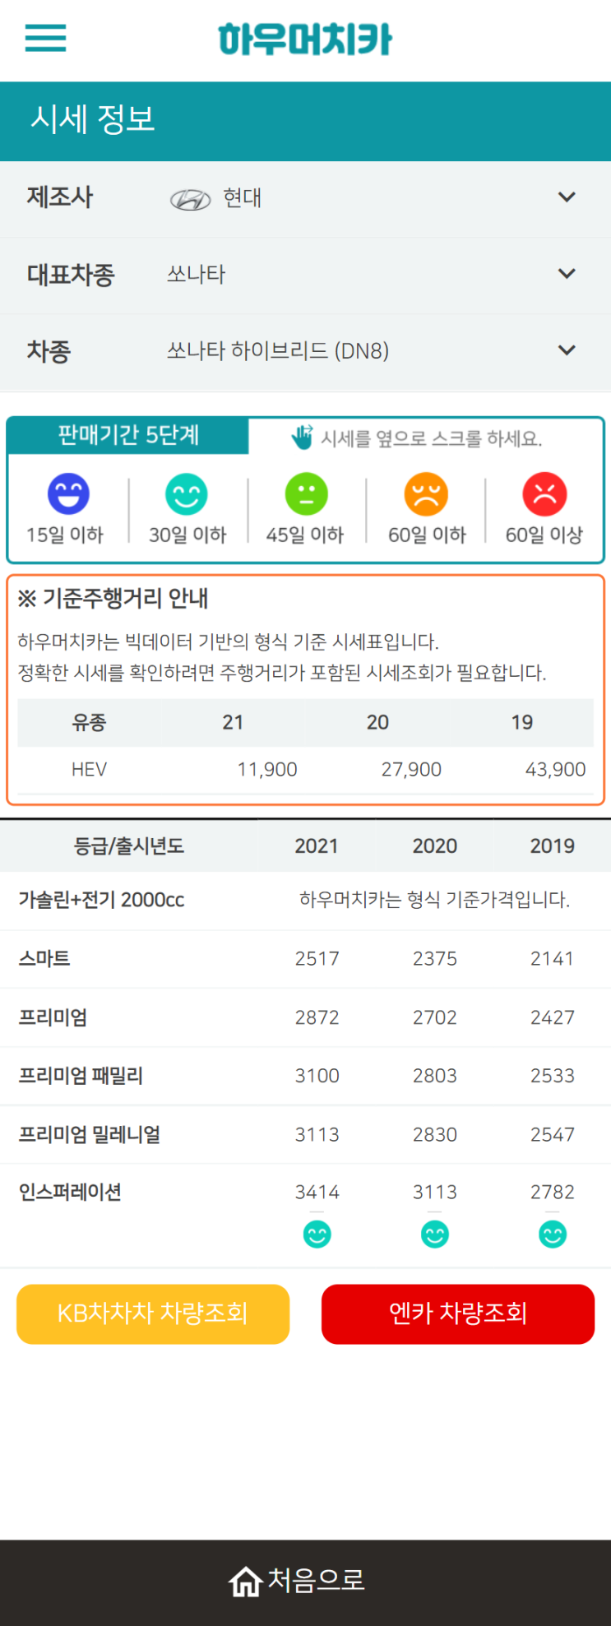Click the 2872 price value
This screenshot has height=1626, width=611.
coord(317,1017)
